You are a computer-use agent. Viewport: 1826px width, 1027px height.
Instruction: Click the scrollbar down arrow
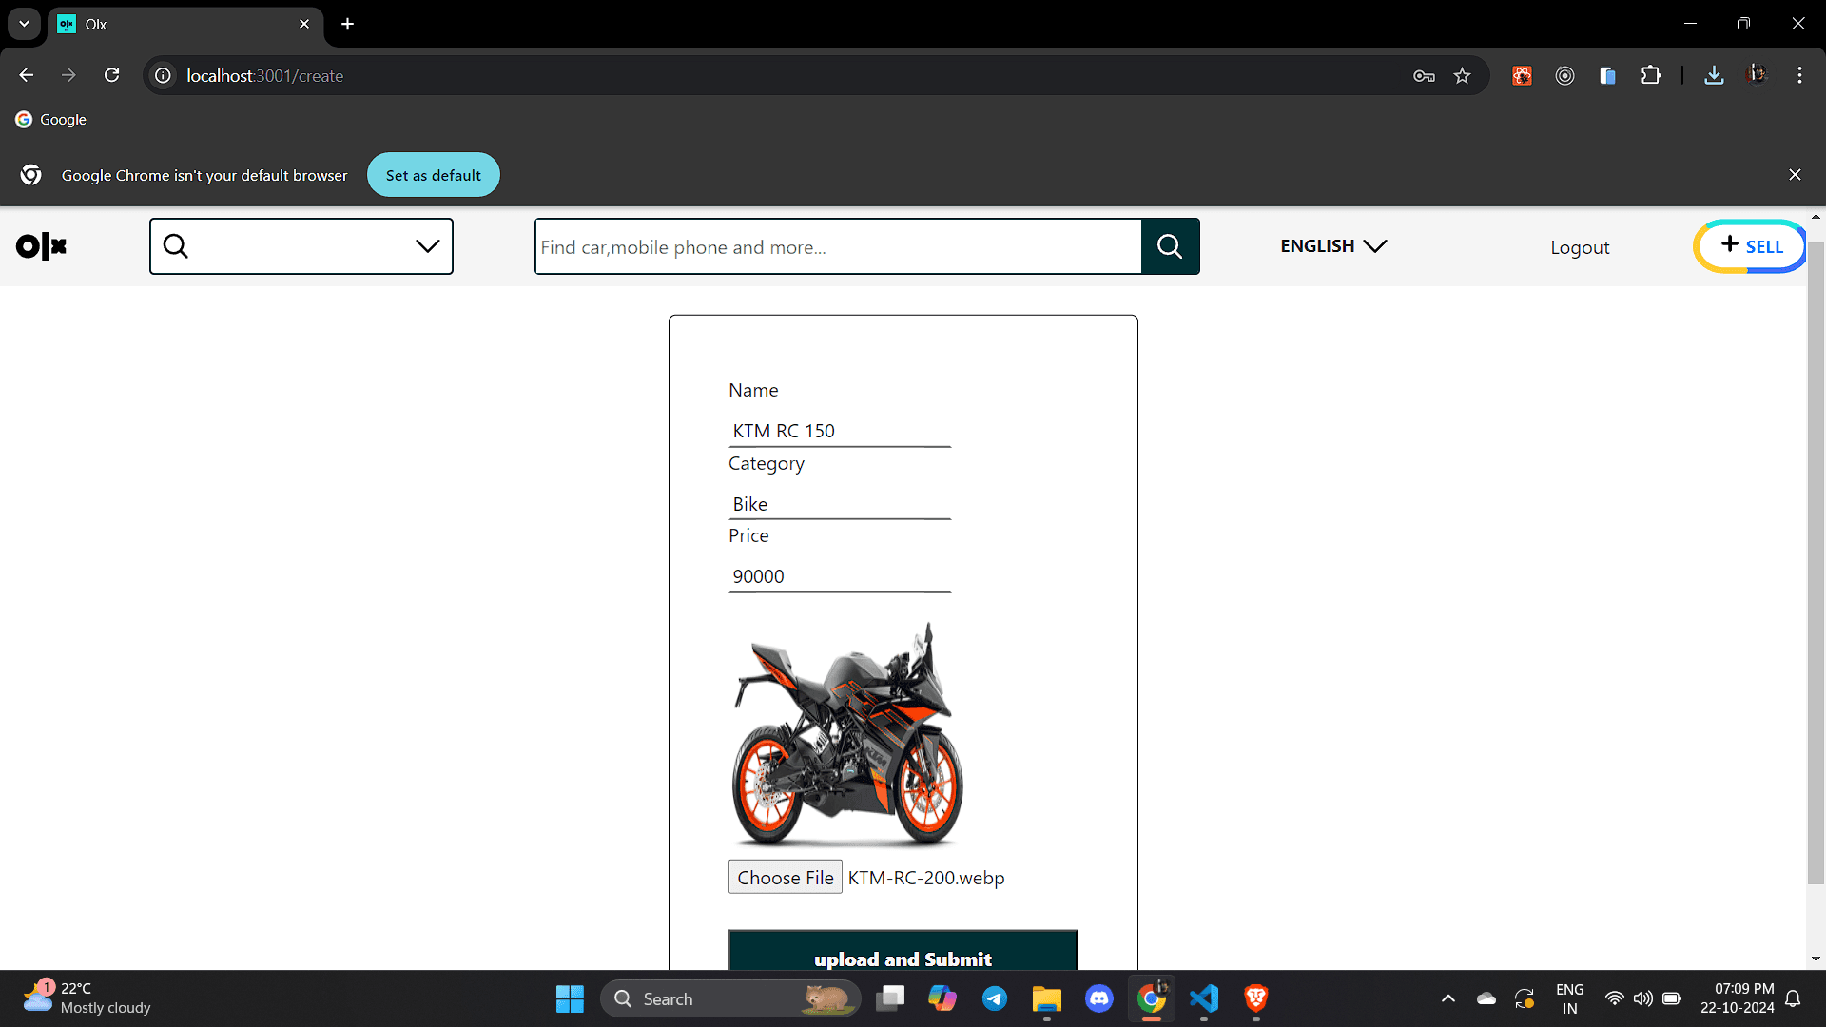point(1816,959)
